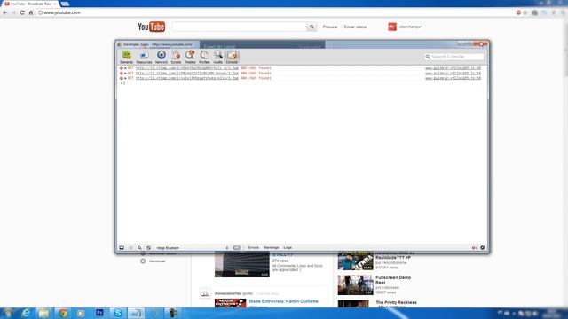
Task: Open the Made Entrevista video thumbnail
Action: (231, 303)
